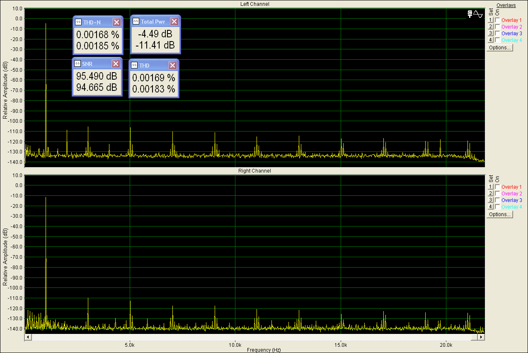Click the 94.665 dB SNR reading
Screen dimensions: 528x353
(97, 88)
